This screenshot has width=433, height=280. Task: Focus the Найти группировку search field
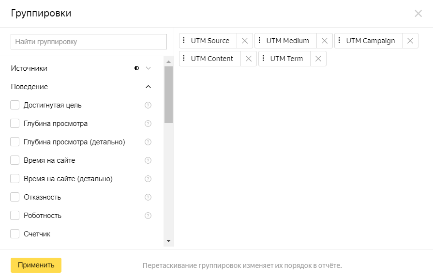89,42
